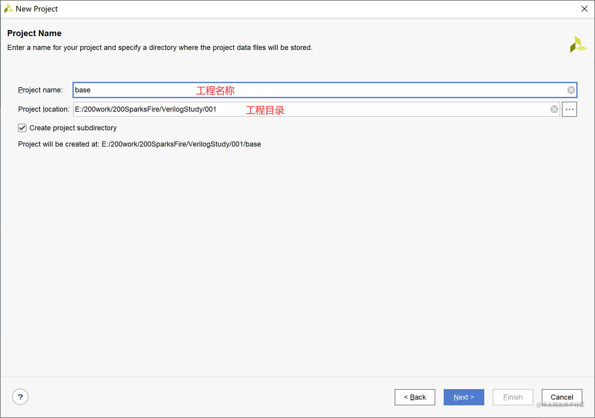Click the "Project name:" label
The width and height of the screenshot is (595, 418).
tap(40, 90)
